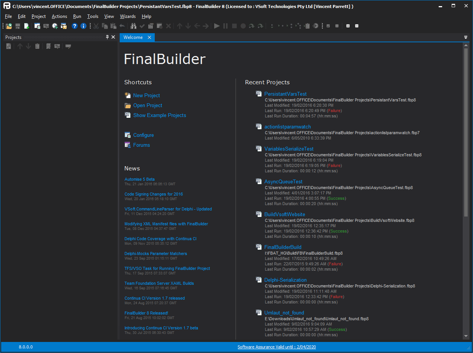Click the clock with green plus toolbar icon

pos(55,26)
